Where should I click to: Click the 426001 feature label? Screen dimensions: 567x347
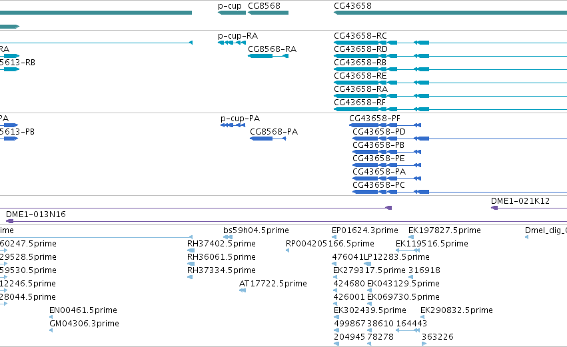point(349,298)
